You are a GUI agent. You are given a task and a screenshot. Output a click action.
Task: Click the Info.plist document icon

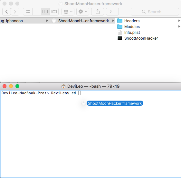pos(120,32)
